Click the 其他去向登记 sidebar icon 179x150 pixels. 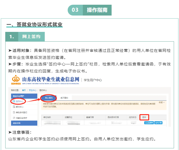[14, 112]
